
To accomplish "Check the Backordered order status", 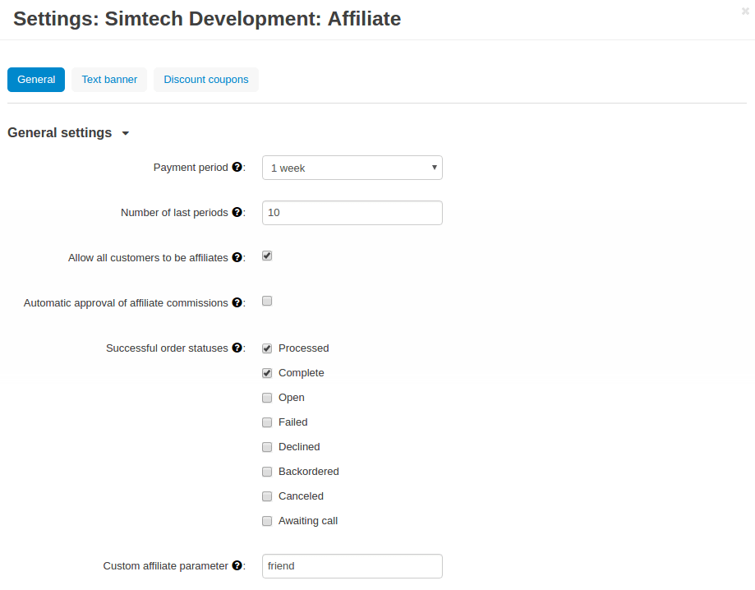I will [x=267, y=472].
